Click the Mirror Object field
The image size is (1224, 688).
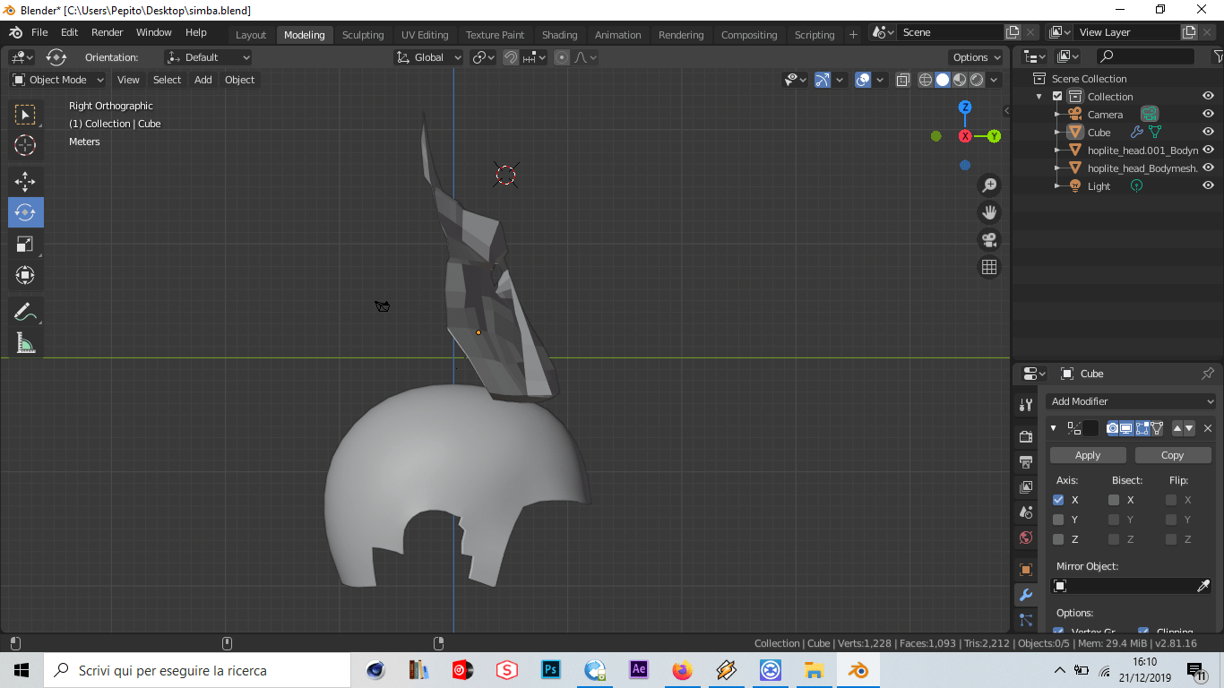[1132, 586]
